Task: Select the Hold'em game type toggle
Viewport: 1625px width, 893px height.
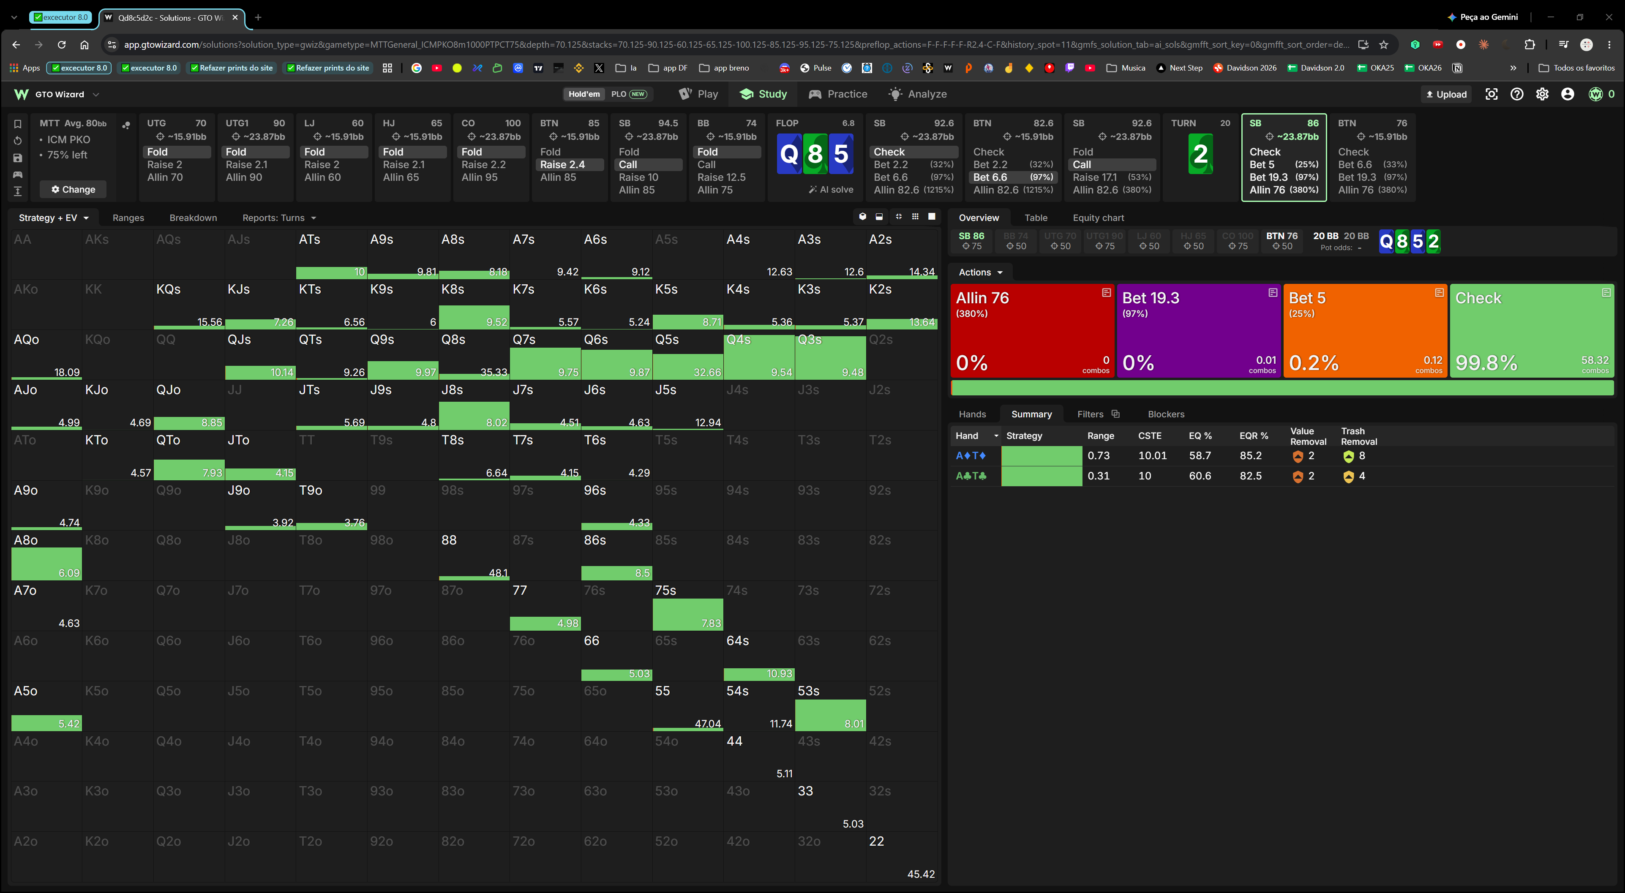Action: click(583, 94)
